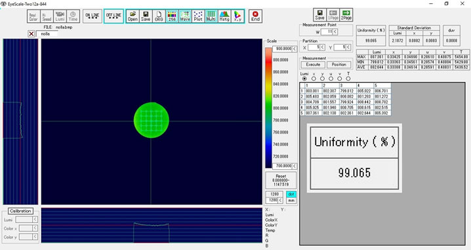Choose the T radio button above the table
The image size is (471, 250).
(348, 79)
